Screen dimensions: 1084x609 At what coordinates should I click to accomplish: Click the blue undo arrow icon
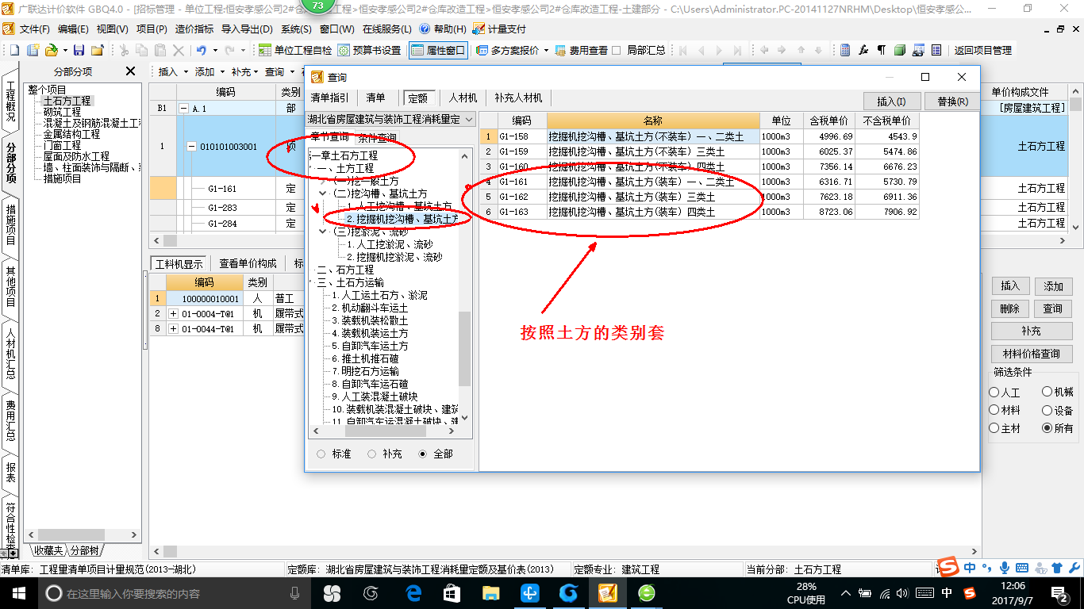coord(202,50)
